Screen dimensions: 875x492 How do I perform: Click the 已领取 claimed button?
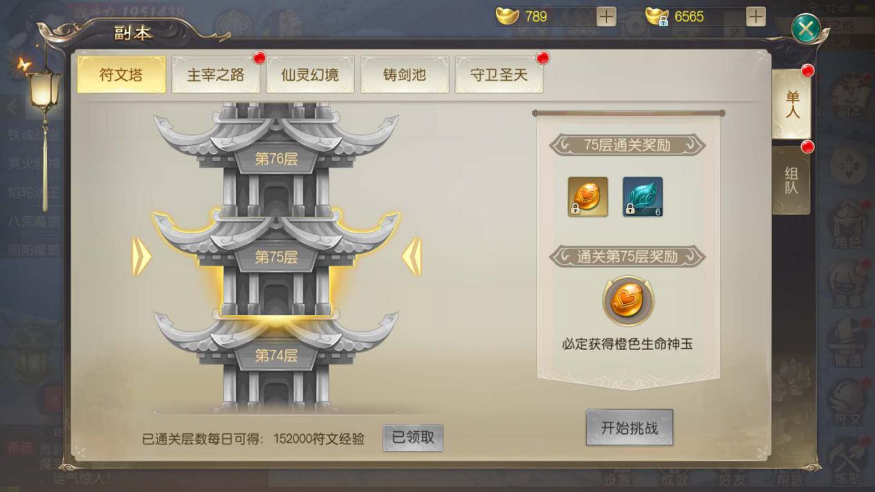tap(413, 437)
